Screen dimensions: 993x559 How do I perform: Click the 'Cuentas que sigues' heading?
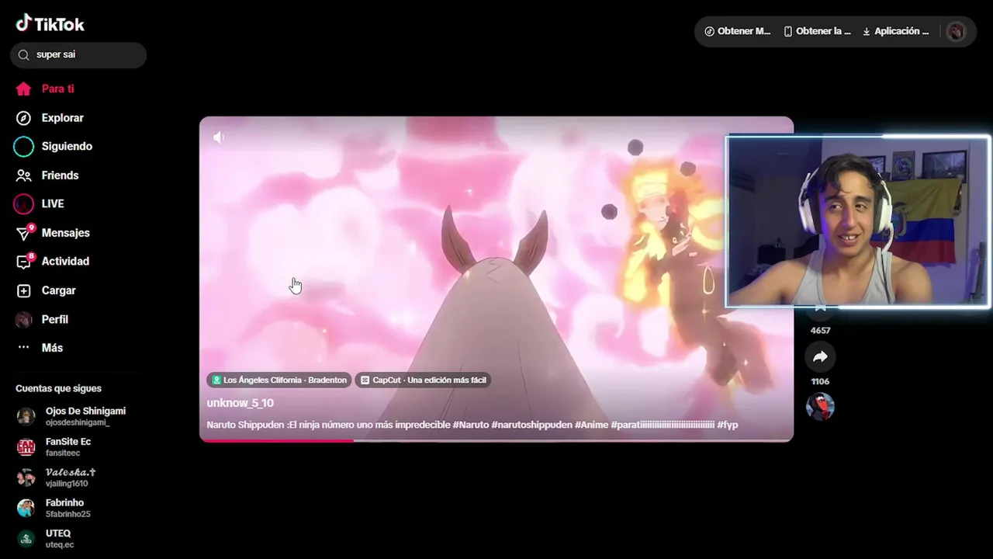tap(58, 388)
